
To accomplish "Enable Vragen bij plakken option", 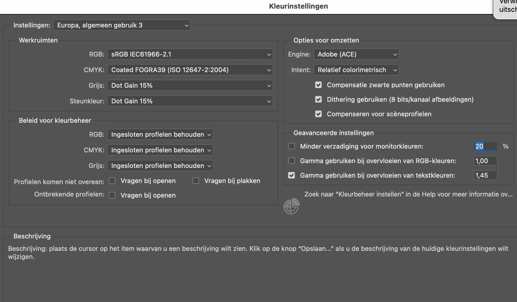I will [x=196, y=181].
